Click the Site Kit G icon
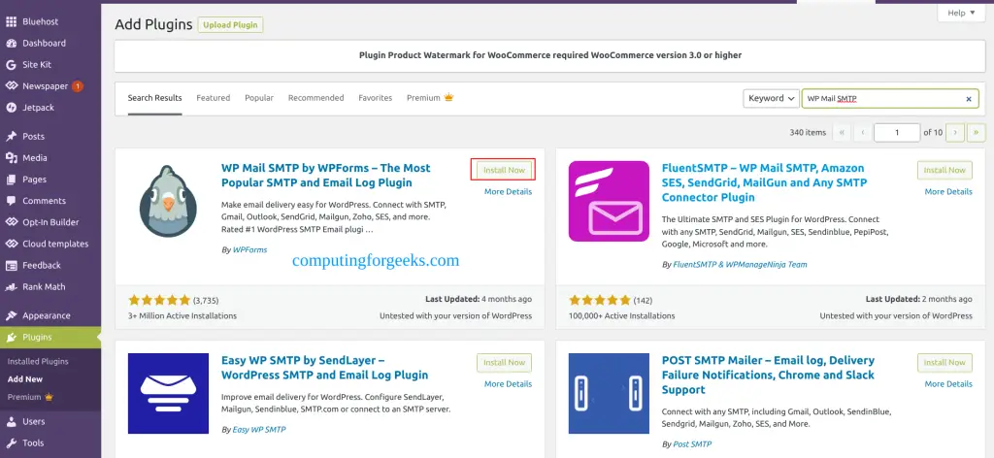This screenshot has width=994, height=458. pyautogui.click(x=11, y=65)
